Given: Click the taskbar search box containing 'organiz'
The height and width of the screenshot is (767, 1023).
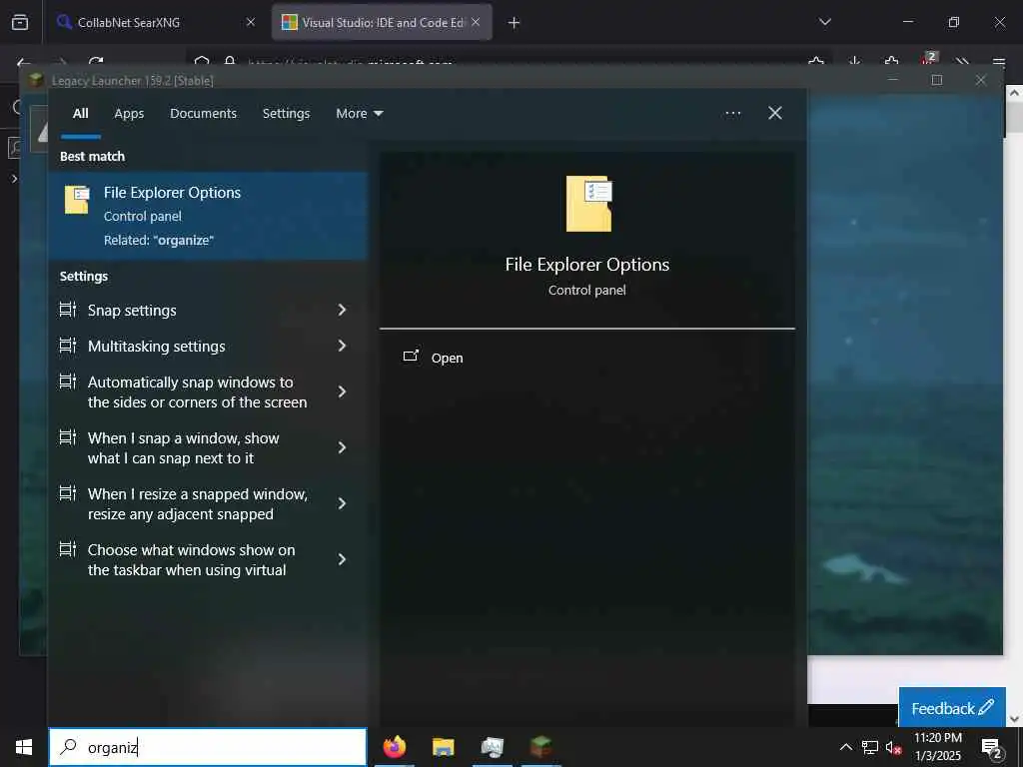Looking at the screenshot, I should tap(208, 747).
